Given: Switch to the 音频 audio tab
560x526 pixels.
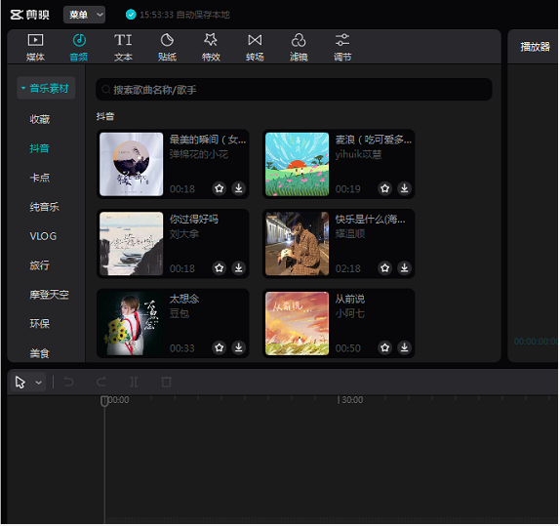Looking at the screenshot, I should [x=79, y=47].
